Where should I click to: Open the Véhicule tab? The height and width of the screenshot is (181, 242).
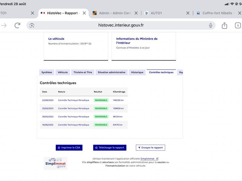coord(63,72)
